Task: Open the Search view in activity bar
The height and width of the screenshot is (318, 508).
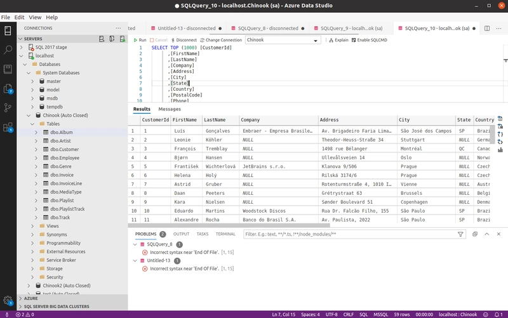Action: (x=8, y=50)
